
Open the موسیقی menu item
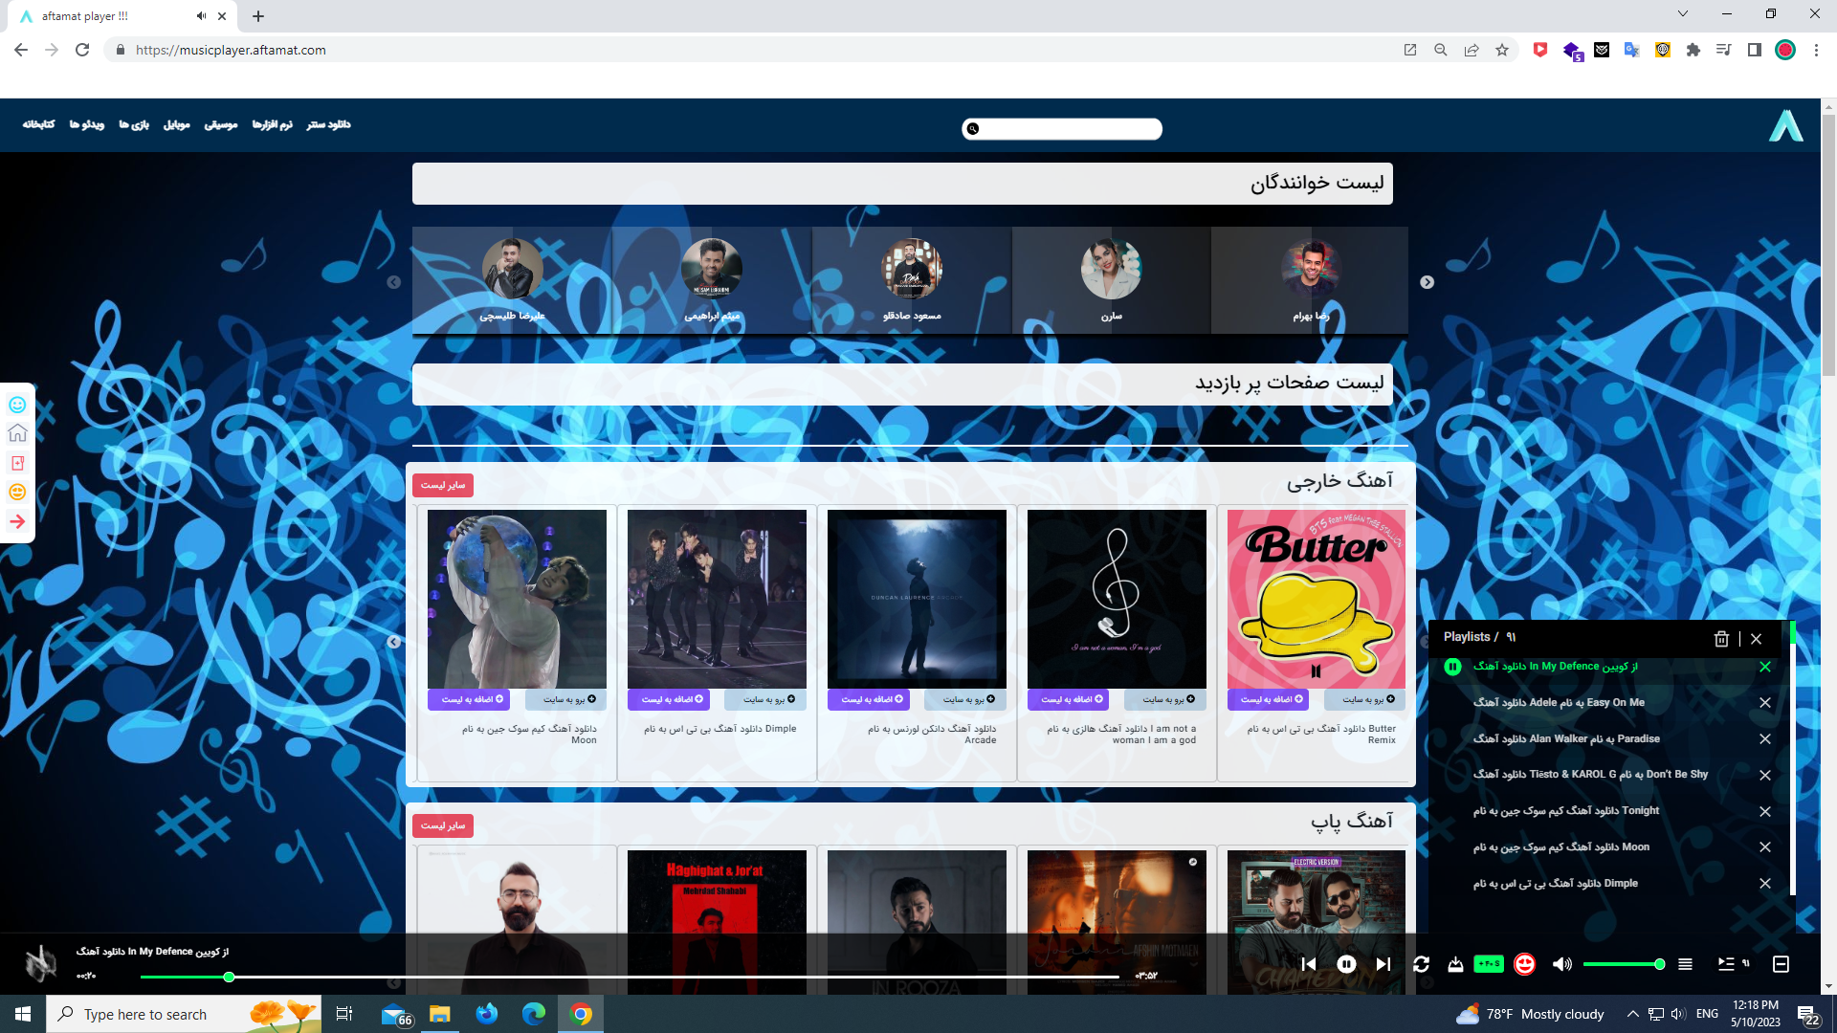[221, 124]
